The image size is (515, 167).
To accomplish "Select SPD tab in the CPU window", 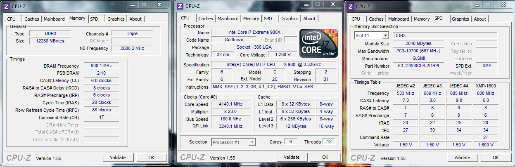I will pyautogui.click(x=268, y=19).
